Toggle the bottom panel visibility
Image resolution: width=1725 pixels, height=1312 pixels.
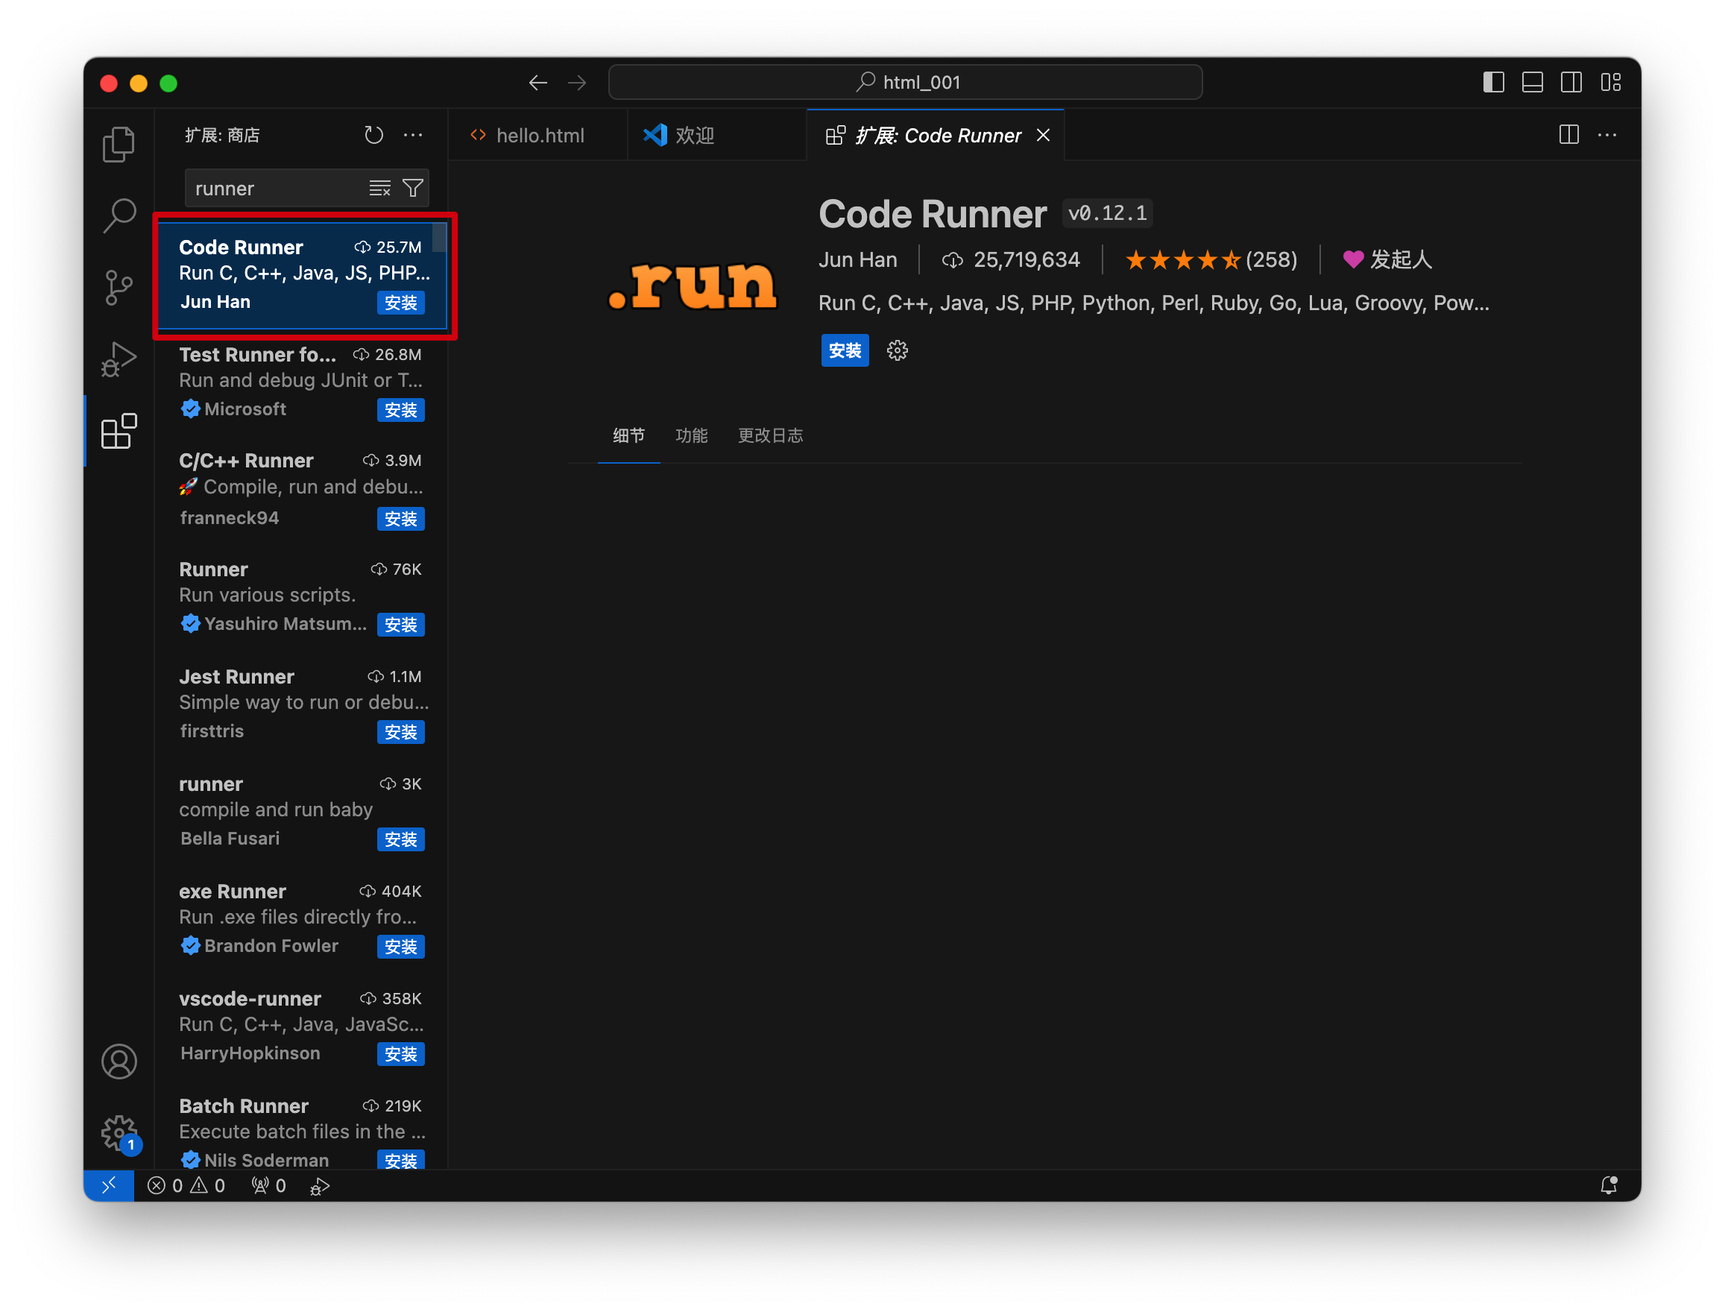point(1532,82)
